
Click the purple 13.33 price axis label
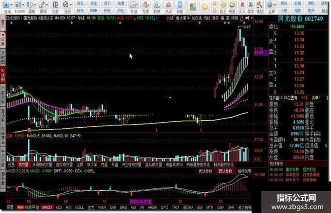click(x=261, y=52)
